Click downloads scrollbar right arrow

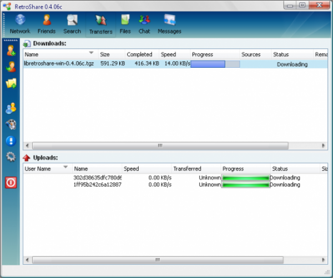click(x=324, y=146)
